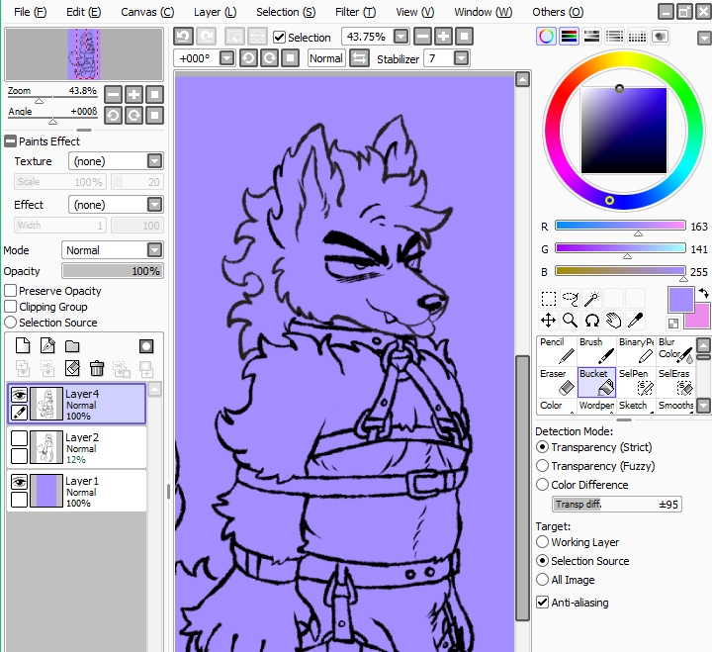Click the Undo button in toolbar
Screen dimensions: 712x652
(x=183, y=37)
